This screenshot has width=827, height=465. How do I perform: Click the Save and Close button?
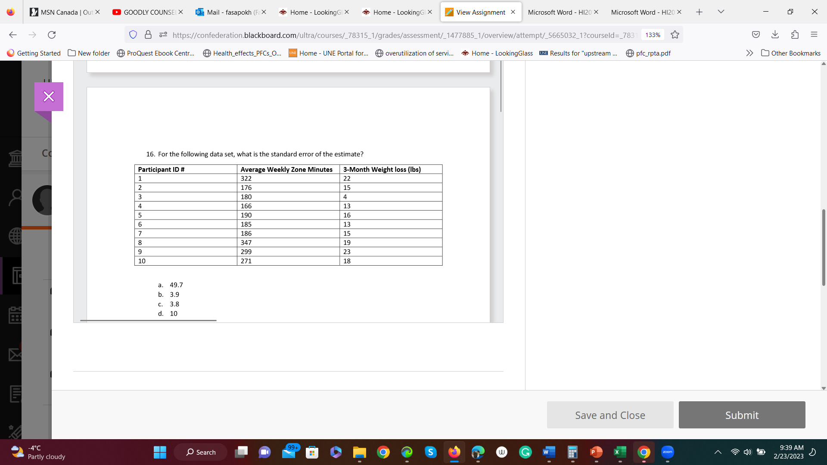coord(609,415)
